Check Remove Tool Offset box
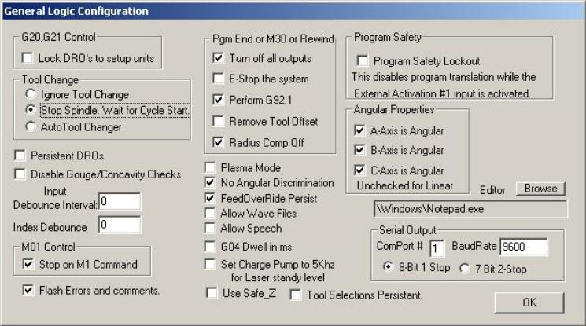This screenshot has width=586, height=326. pyautogui.click(x=218, y=121)
